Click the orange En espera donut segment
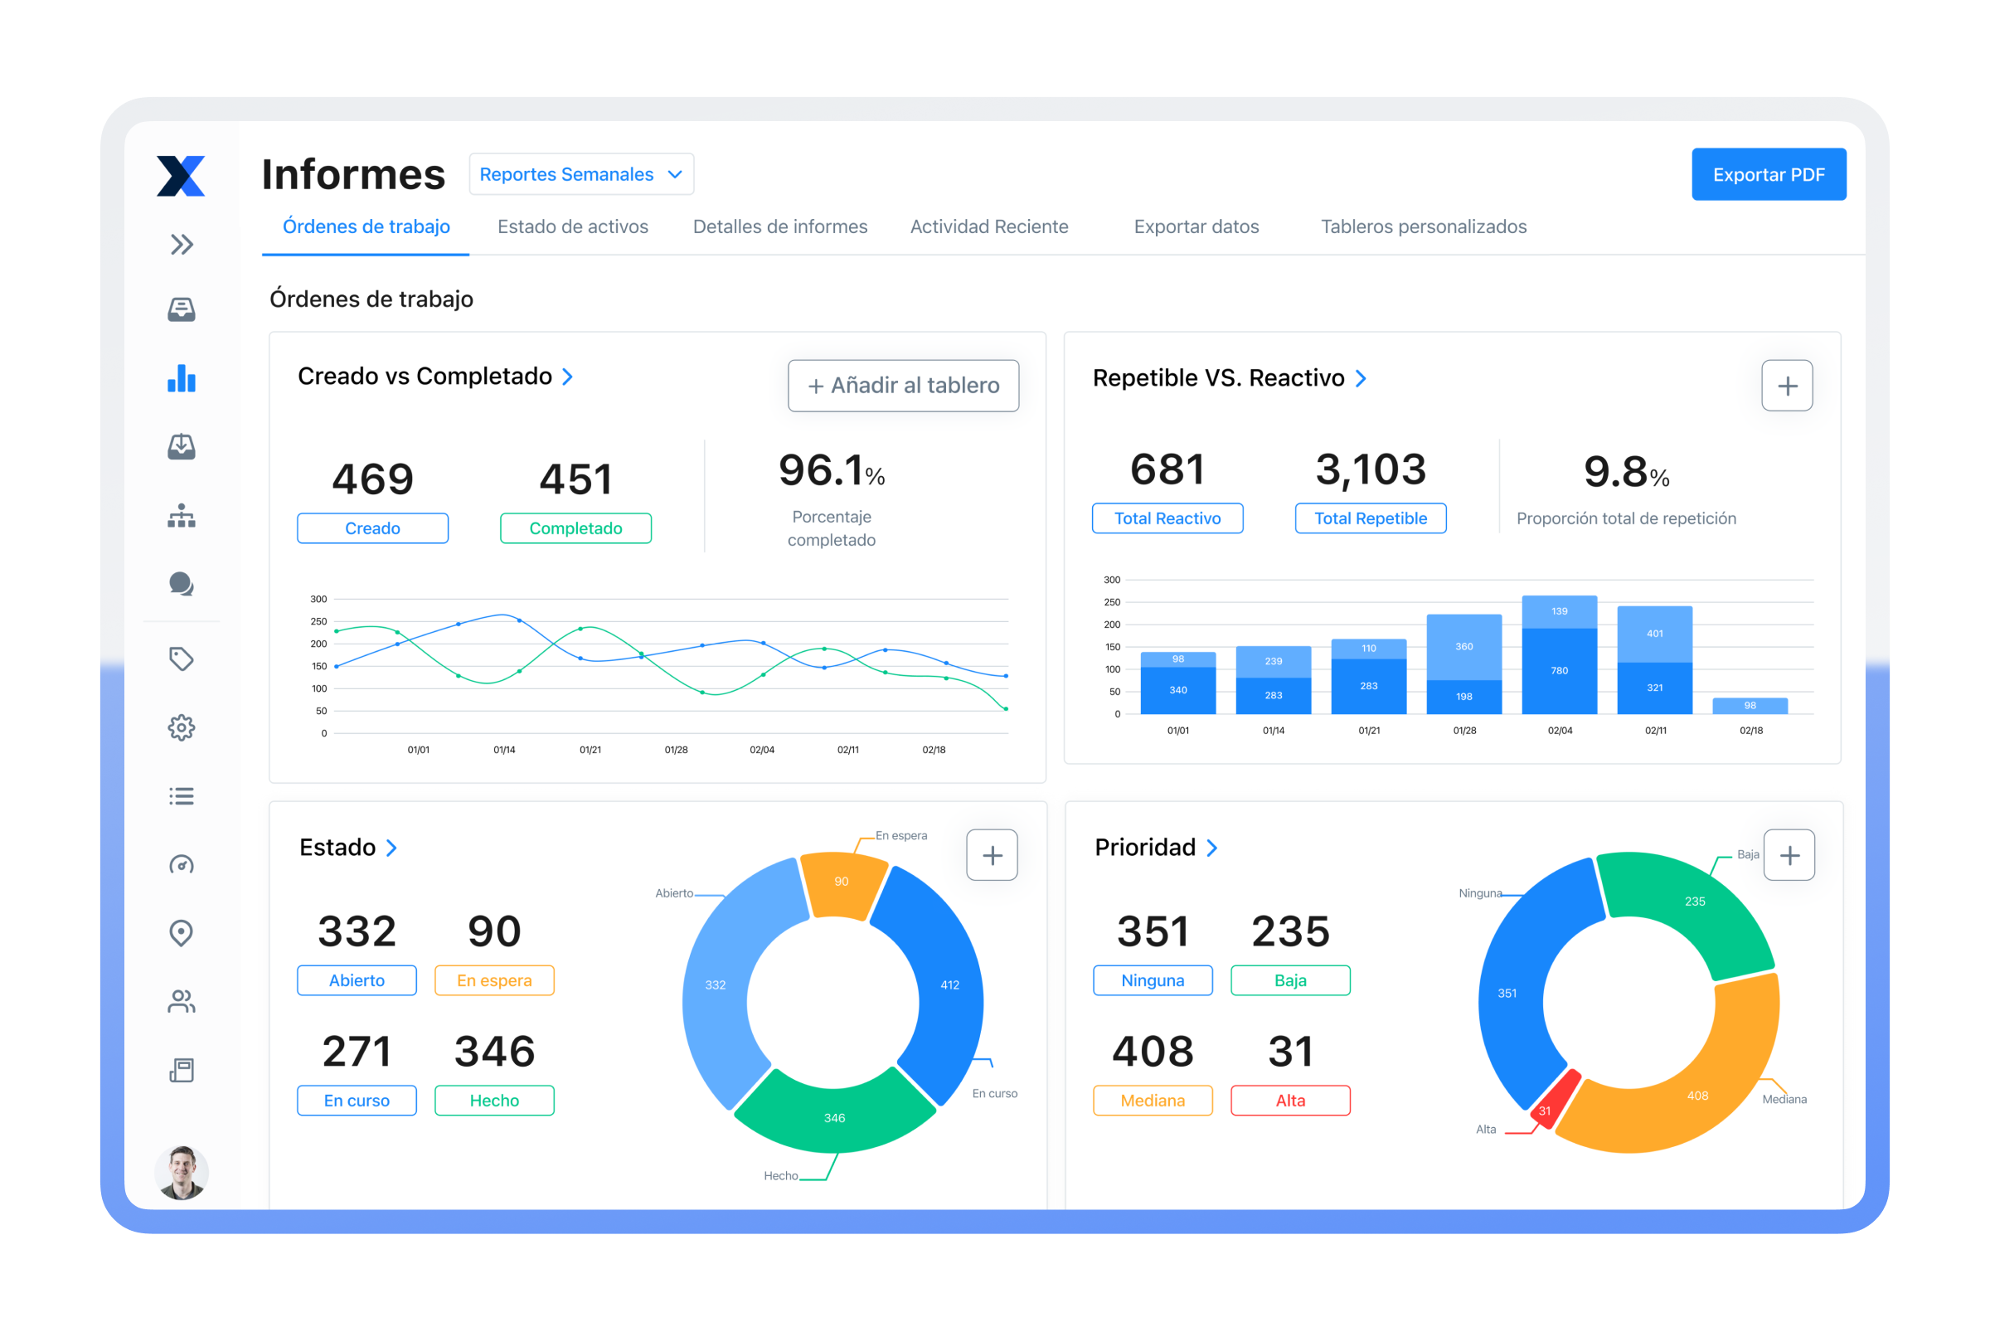This screenshot has height=1332, width=1990. pos(841,883)
